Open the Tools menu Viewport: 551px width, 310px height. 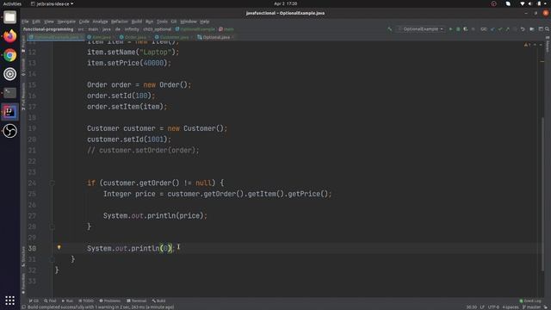click(162, 22)
